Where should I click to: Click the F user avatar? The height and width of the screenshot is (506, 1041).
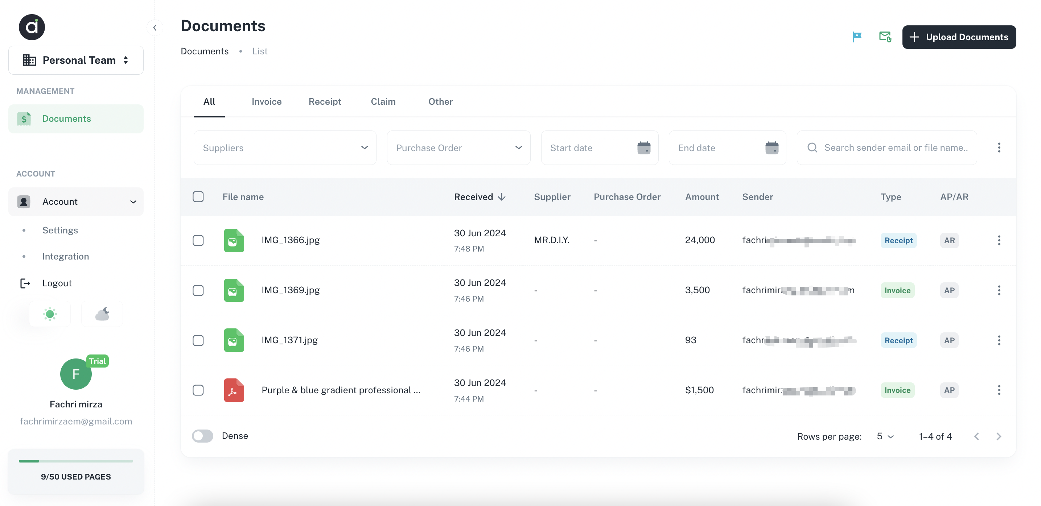[75, 374]
